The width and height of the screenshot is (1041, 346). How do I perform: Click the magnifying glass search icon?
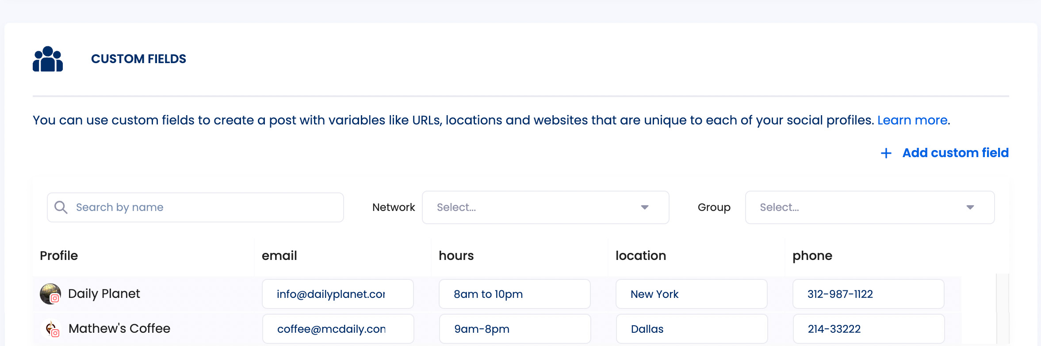pos(61,207)
